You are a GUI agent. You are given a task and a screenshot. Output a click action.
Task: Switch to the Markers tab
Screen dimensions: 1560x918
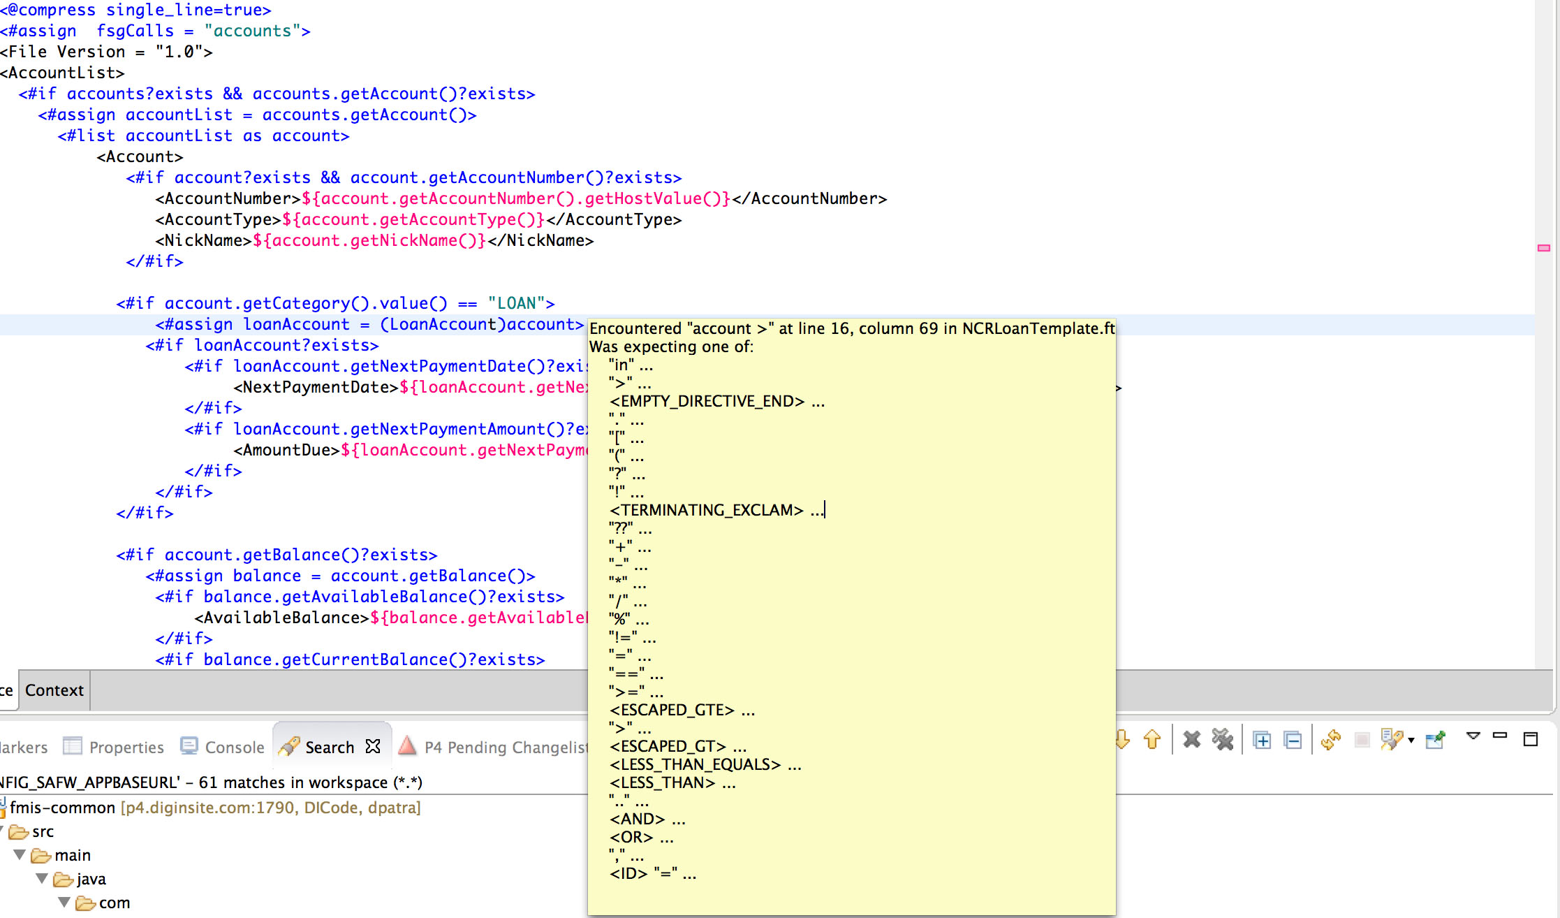24,747
